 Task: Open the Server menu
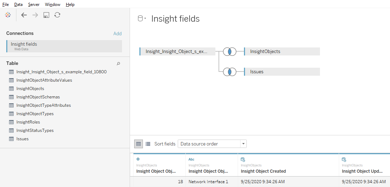coord(34,5)
